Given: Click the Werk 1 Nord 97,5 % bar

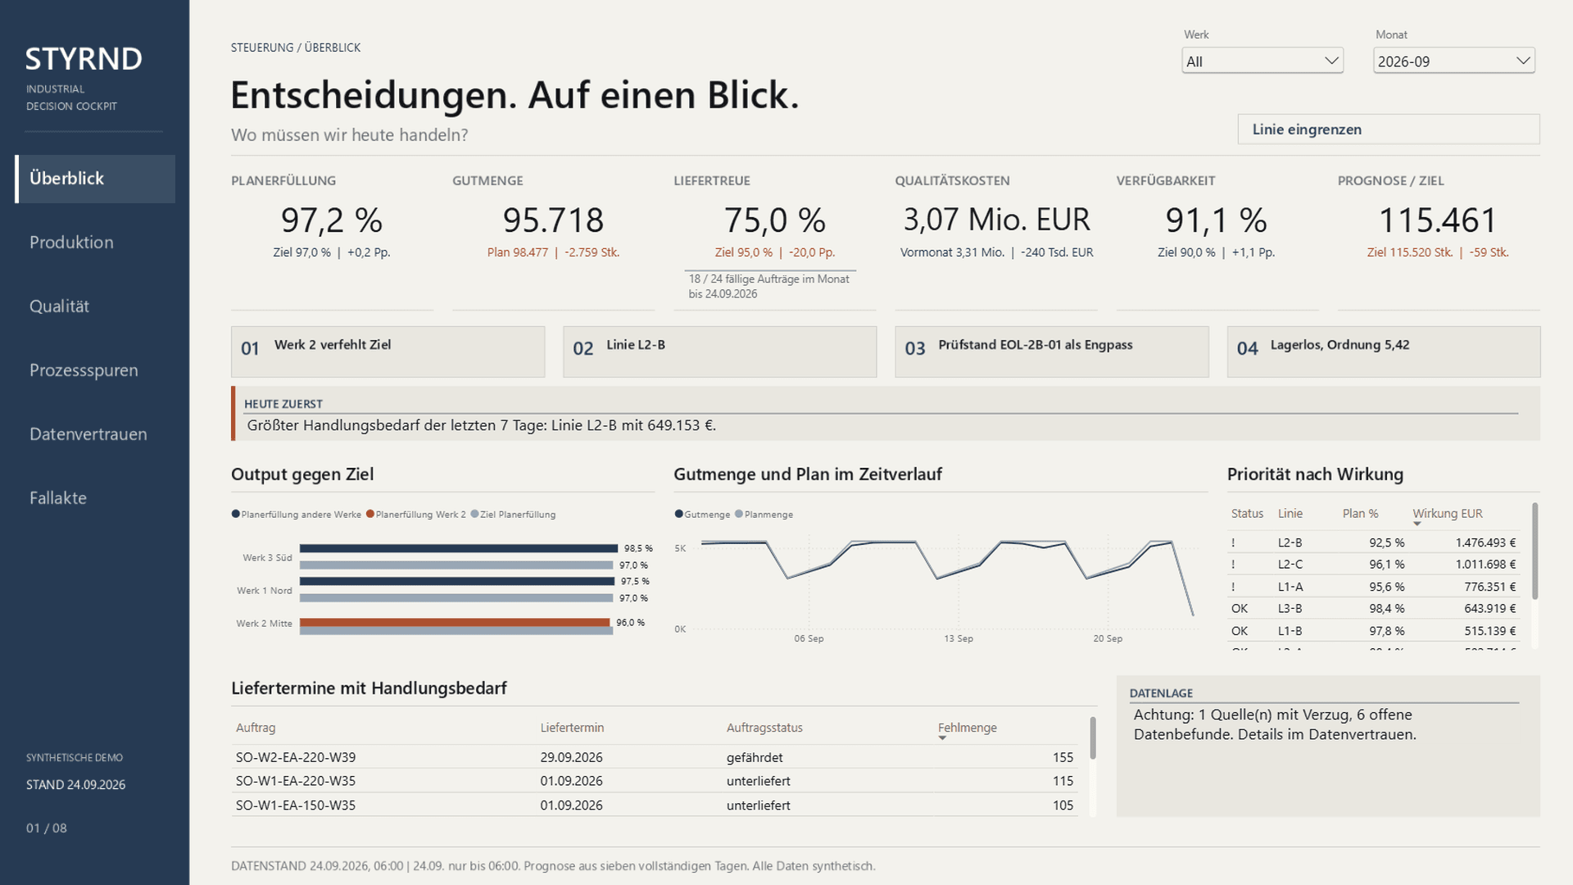Looking at the screenshot, I should [x=457, y=581].
